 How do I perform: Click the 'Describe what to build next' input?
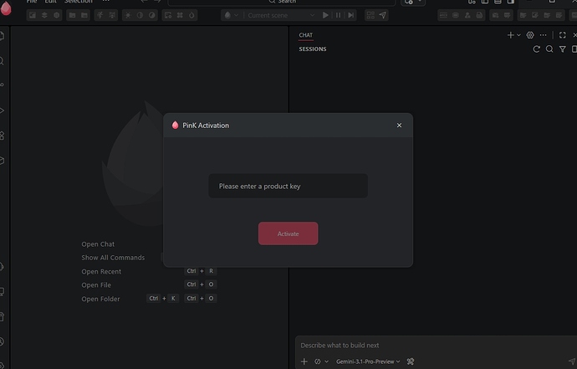(436, 345)
